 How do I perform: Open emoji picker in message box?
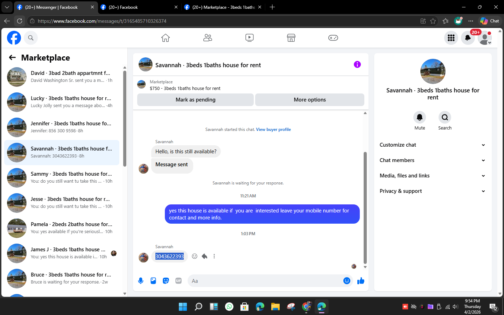point(347,281)
